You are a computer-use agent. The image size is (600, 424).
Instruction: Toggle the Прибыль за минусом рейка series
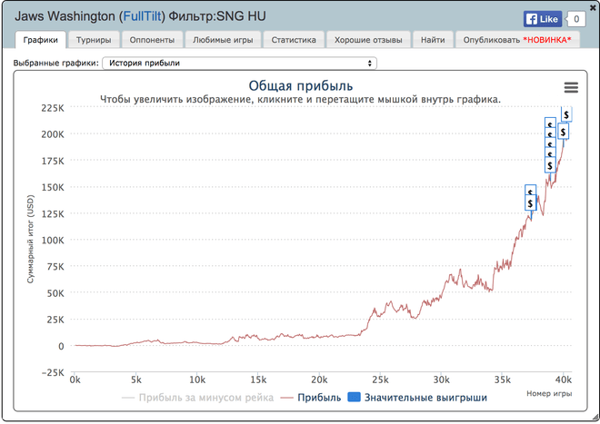197,398
